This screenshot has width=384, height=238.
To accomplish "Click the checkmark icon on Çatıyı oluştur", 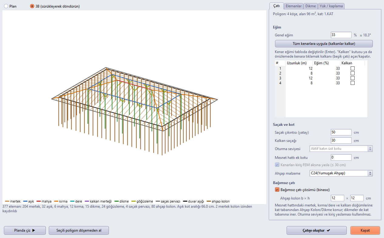I will (x=328, y=230).
